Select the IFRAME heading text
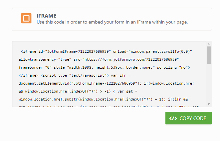 pos(46,16)
